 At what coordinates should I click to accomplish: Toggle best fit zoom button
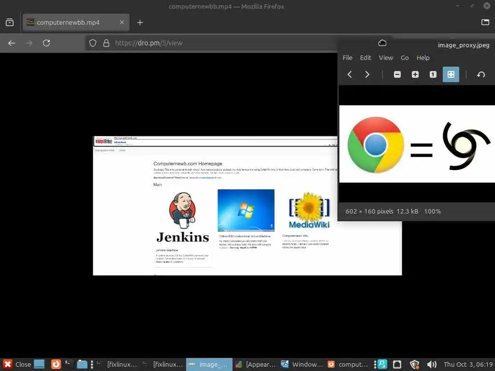pyautogui.click(x=451, y=74)
